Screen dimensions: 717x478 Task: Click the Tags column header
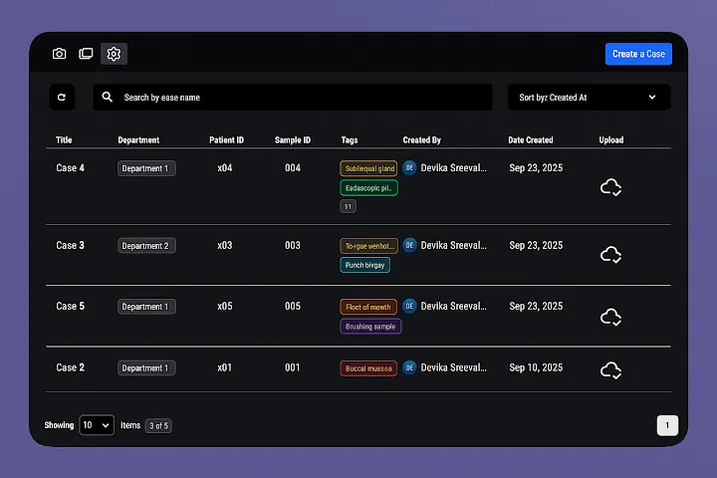pyautogui.click(x=350, y=140)
